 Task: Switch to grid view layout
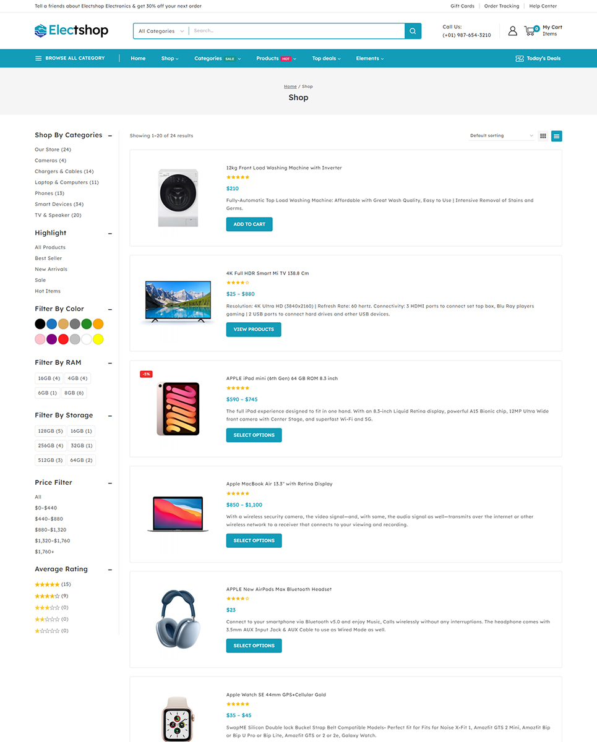point(543,136)
